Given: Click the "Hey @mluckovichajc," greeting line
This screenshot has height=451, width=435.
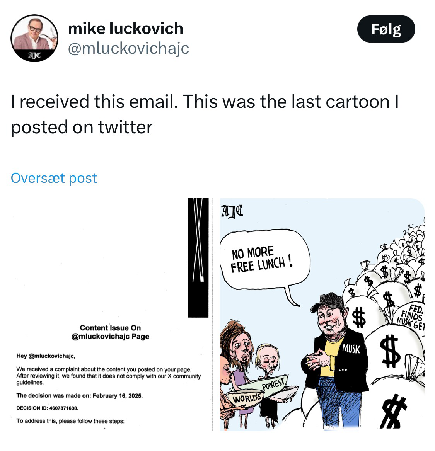Looking at the screenshot, I should coord(46,356).
